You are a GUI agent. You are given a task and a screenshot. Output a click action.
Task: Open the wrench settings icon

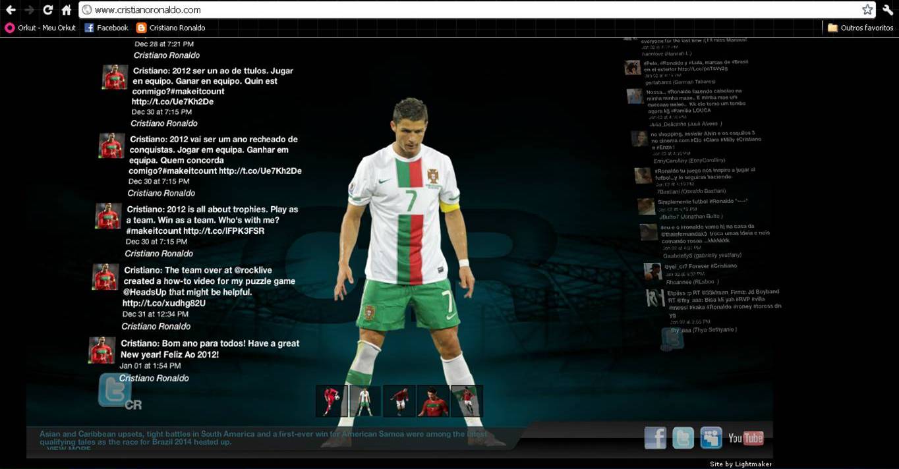(886, 10)
